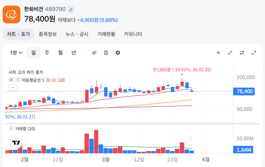Click the pencil edit icon beside 489790
Image resolution: width=265 pixels, height=167 pixels.
pos(71,10)
